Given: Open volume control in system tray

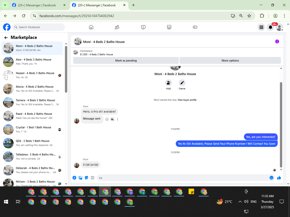Looking at the screenshot, I should click(x=246, y=201).
